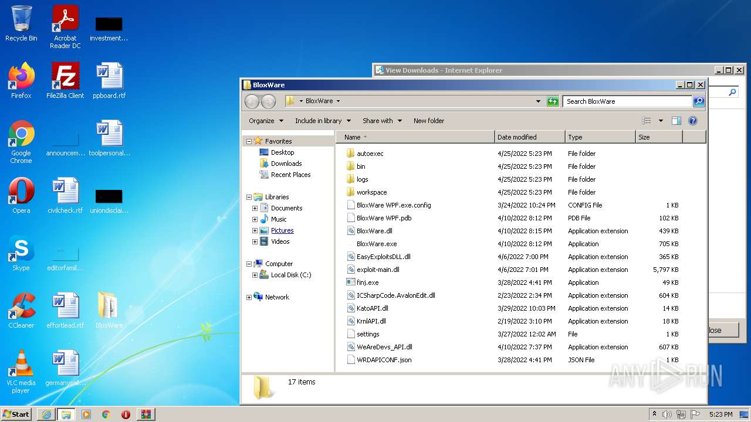
Task: Expand the Network tree node
Action: (249, 297)
